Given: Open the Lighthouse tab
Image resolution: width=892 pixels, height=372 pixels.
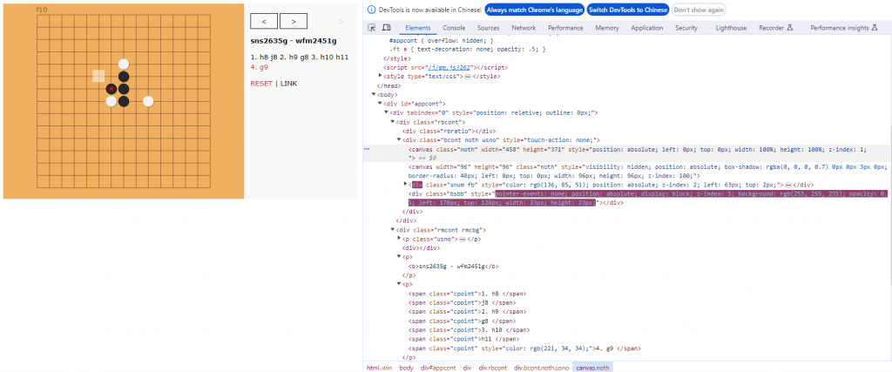Looking at the screenshot, I should click(731, 28).
